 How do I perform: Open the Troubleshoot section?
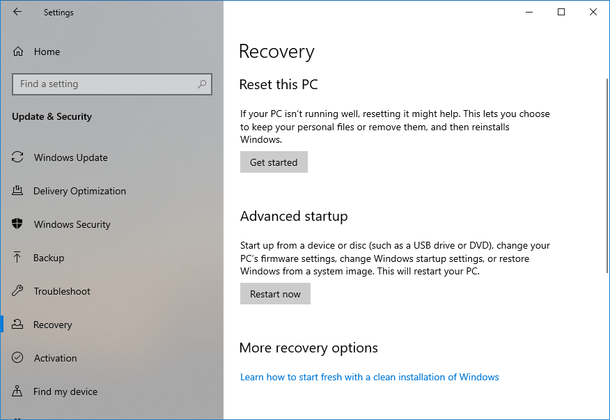point(62,291)
